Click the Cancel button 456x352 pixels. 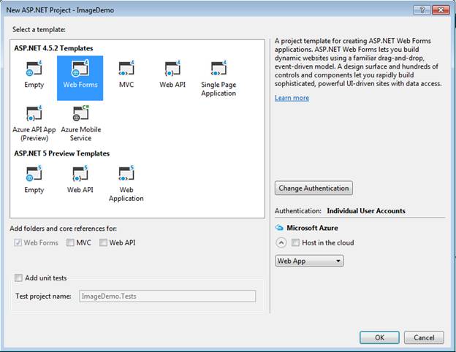(424, 337)
